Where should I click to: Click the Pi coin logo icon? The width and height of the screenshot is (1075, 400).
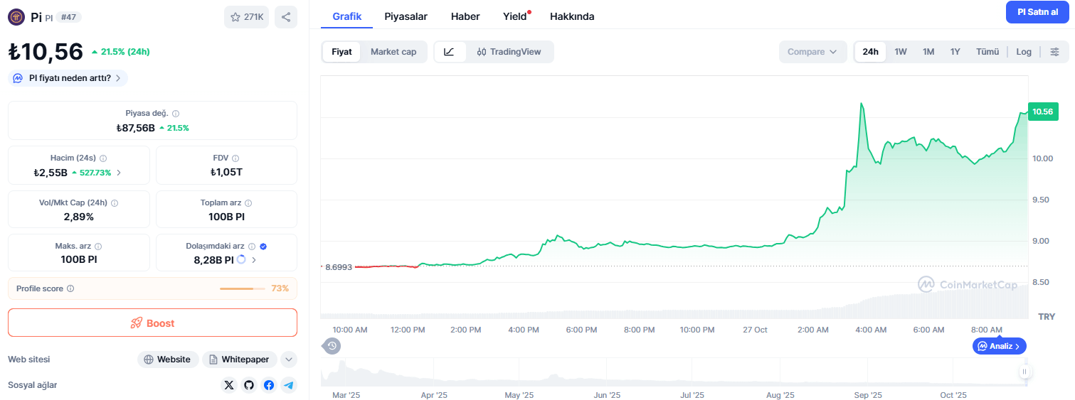click(16, 16)
